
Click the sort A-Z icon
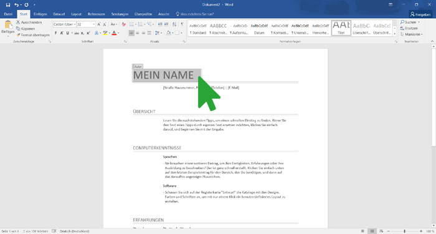coord(174,24)
